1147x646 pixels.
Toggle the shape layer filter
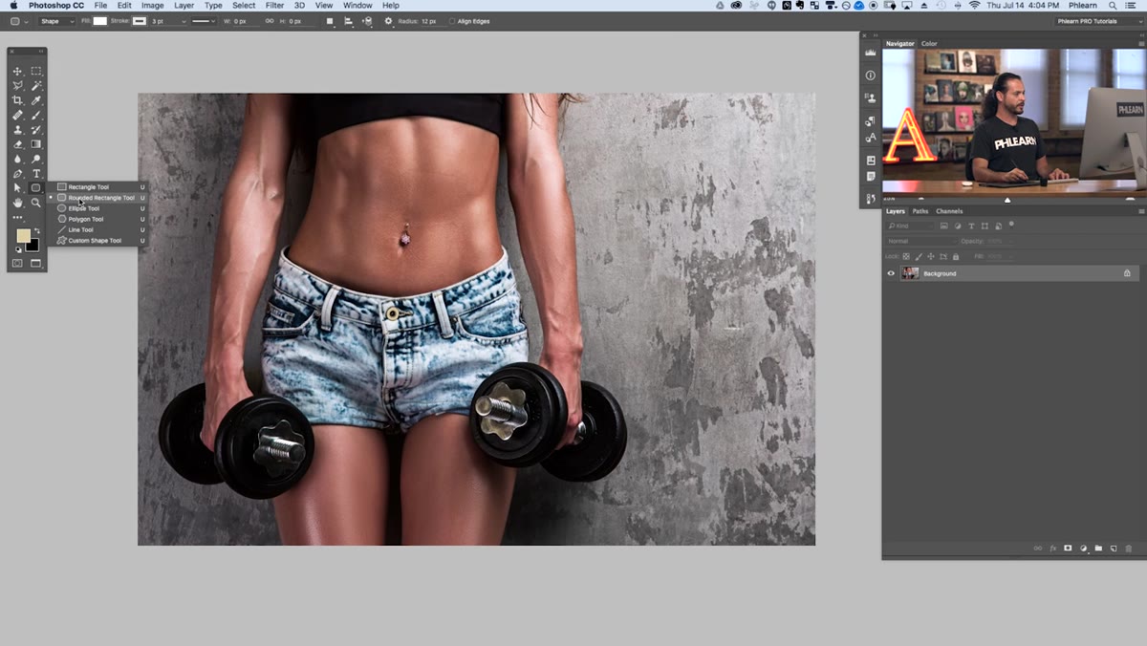click(985, 226)
